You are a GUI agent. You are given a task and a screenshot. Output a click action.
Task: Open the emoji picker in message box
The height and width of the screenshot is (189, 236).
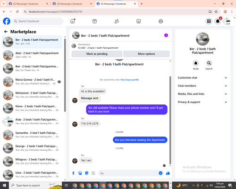(160, 173)
